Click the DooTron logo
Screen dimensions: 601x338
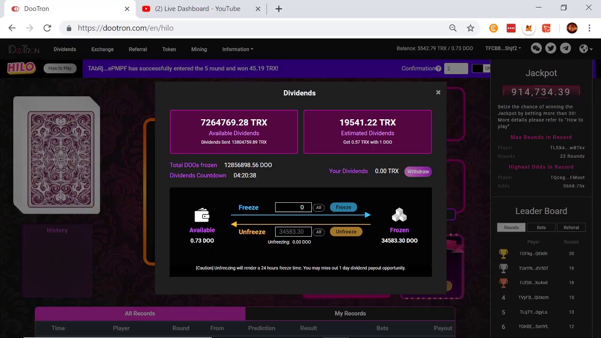(24, 49)
